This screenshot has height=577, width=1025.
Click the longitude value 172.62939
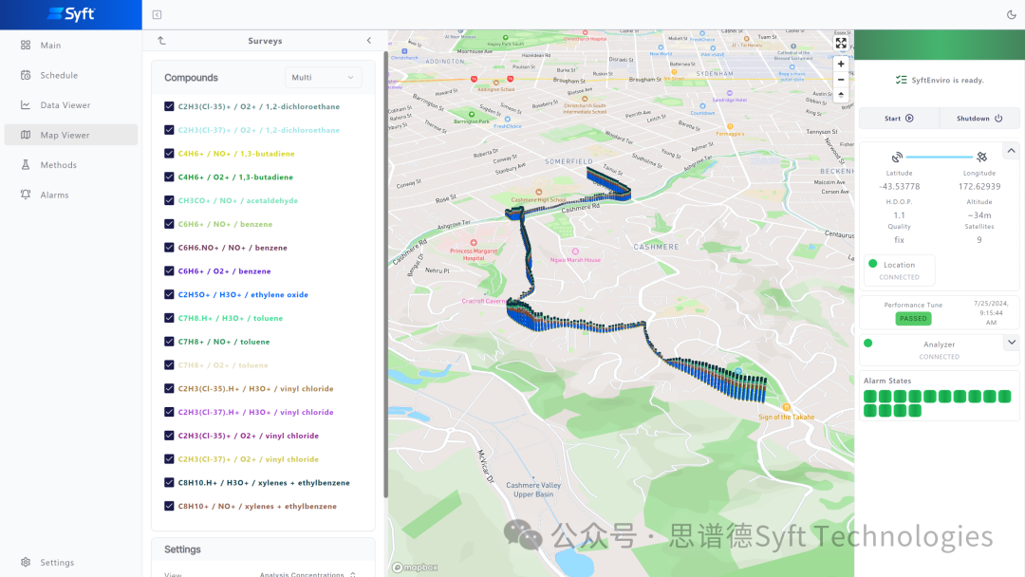979,187
